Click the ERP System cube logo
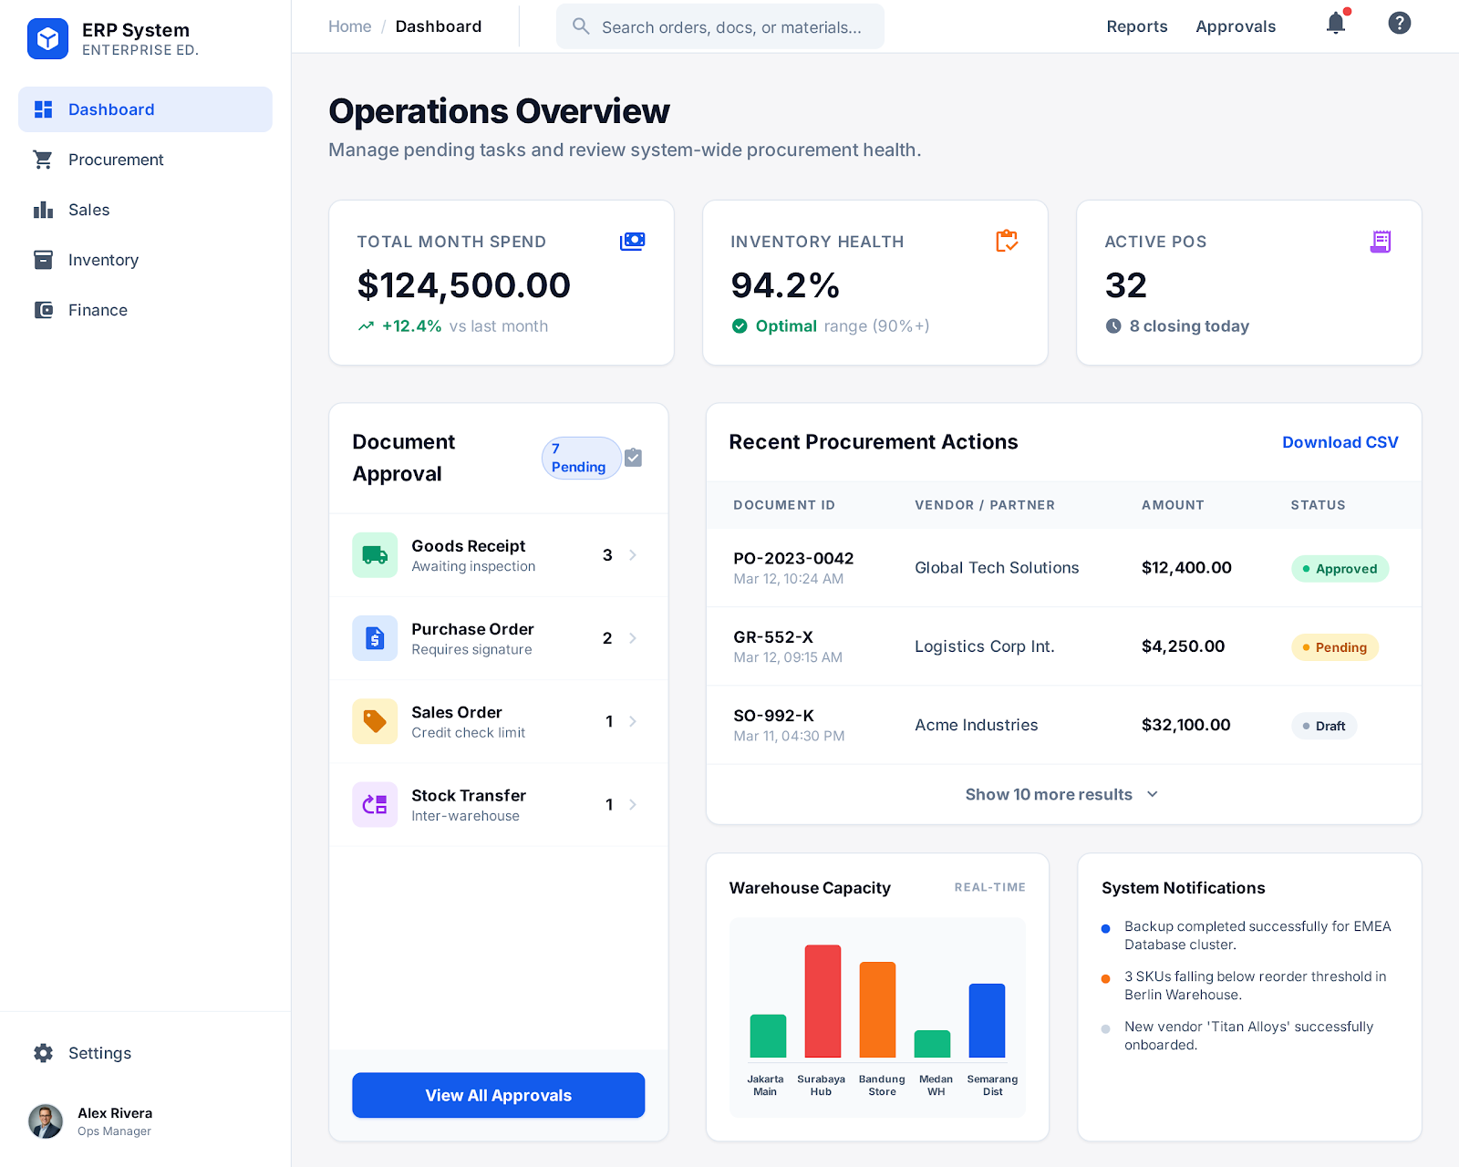The image size is (1459, 1167). 47,38
